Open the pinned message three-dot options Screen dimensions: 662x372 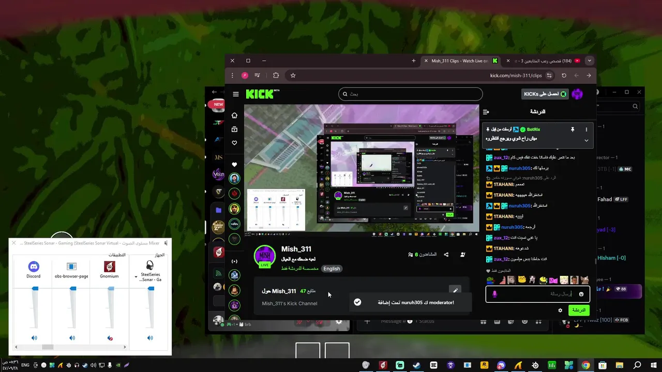(586, 129)
